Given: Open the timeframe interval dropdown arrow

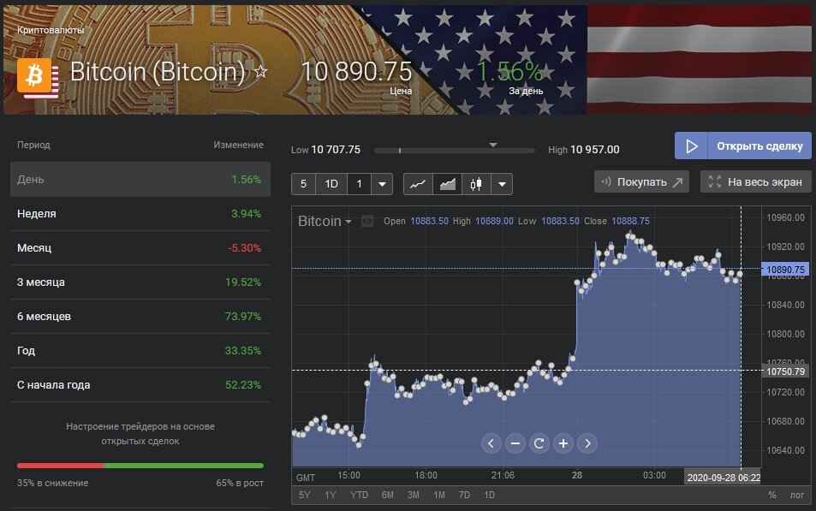Looking at the screenshot, I should click(x=382, y=183).
